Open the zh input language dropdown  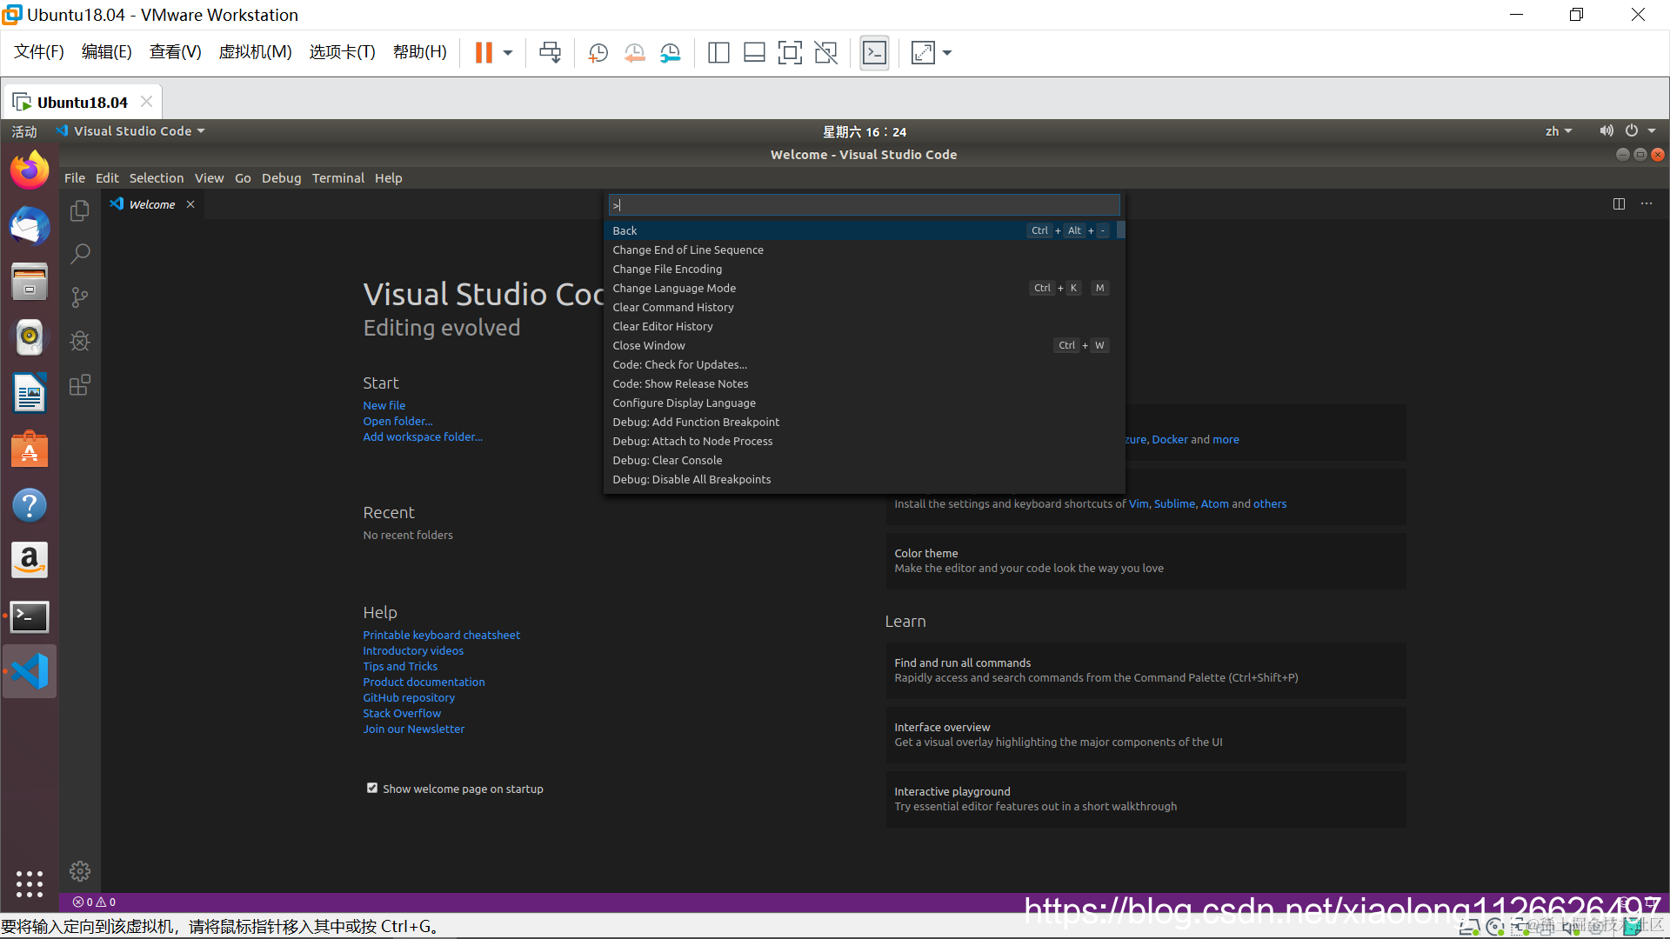(x=1558, y=131)
